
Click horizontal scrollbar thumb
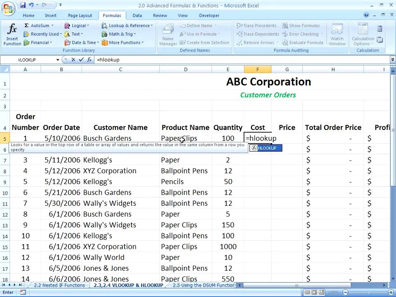pyautogui.click(x=297, y=285)
